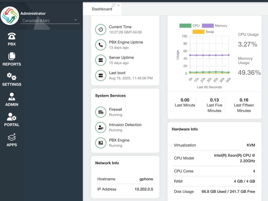268x201 pixels.
Task: Click the Administrator user name
Action: point(33,13)
